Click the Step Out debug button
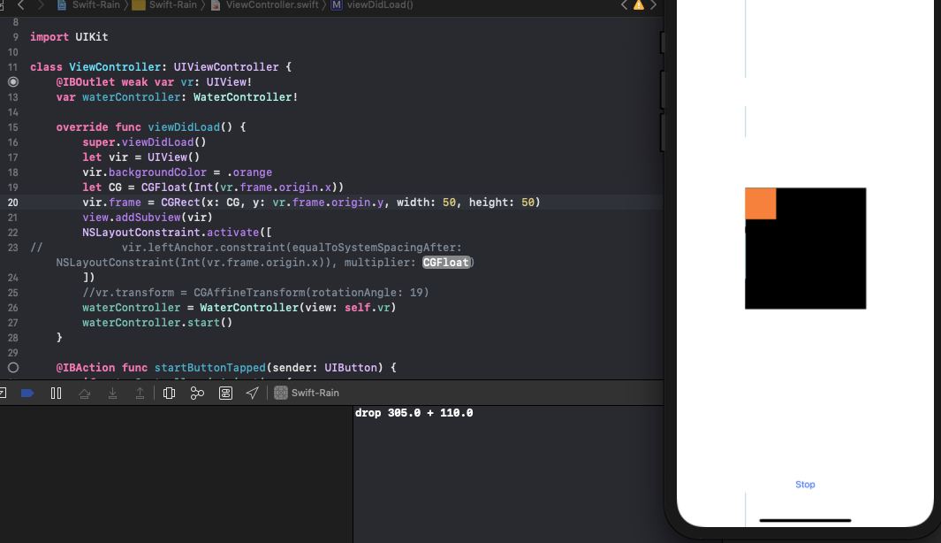The width and height of the screenshot is (941, 543). pyautogui.click(x=140, y=393)
